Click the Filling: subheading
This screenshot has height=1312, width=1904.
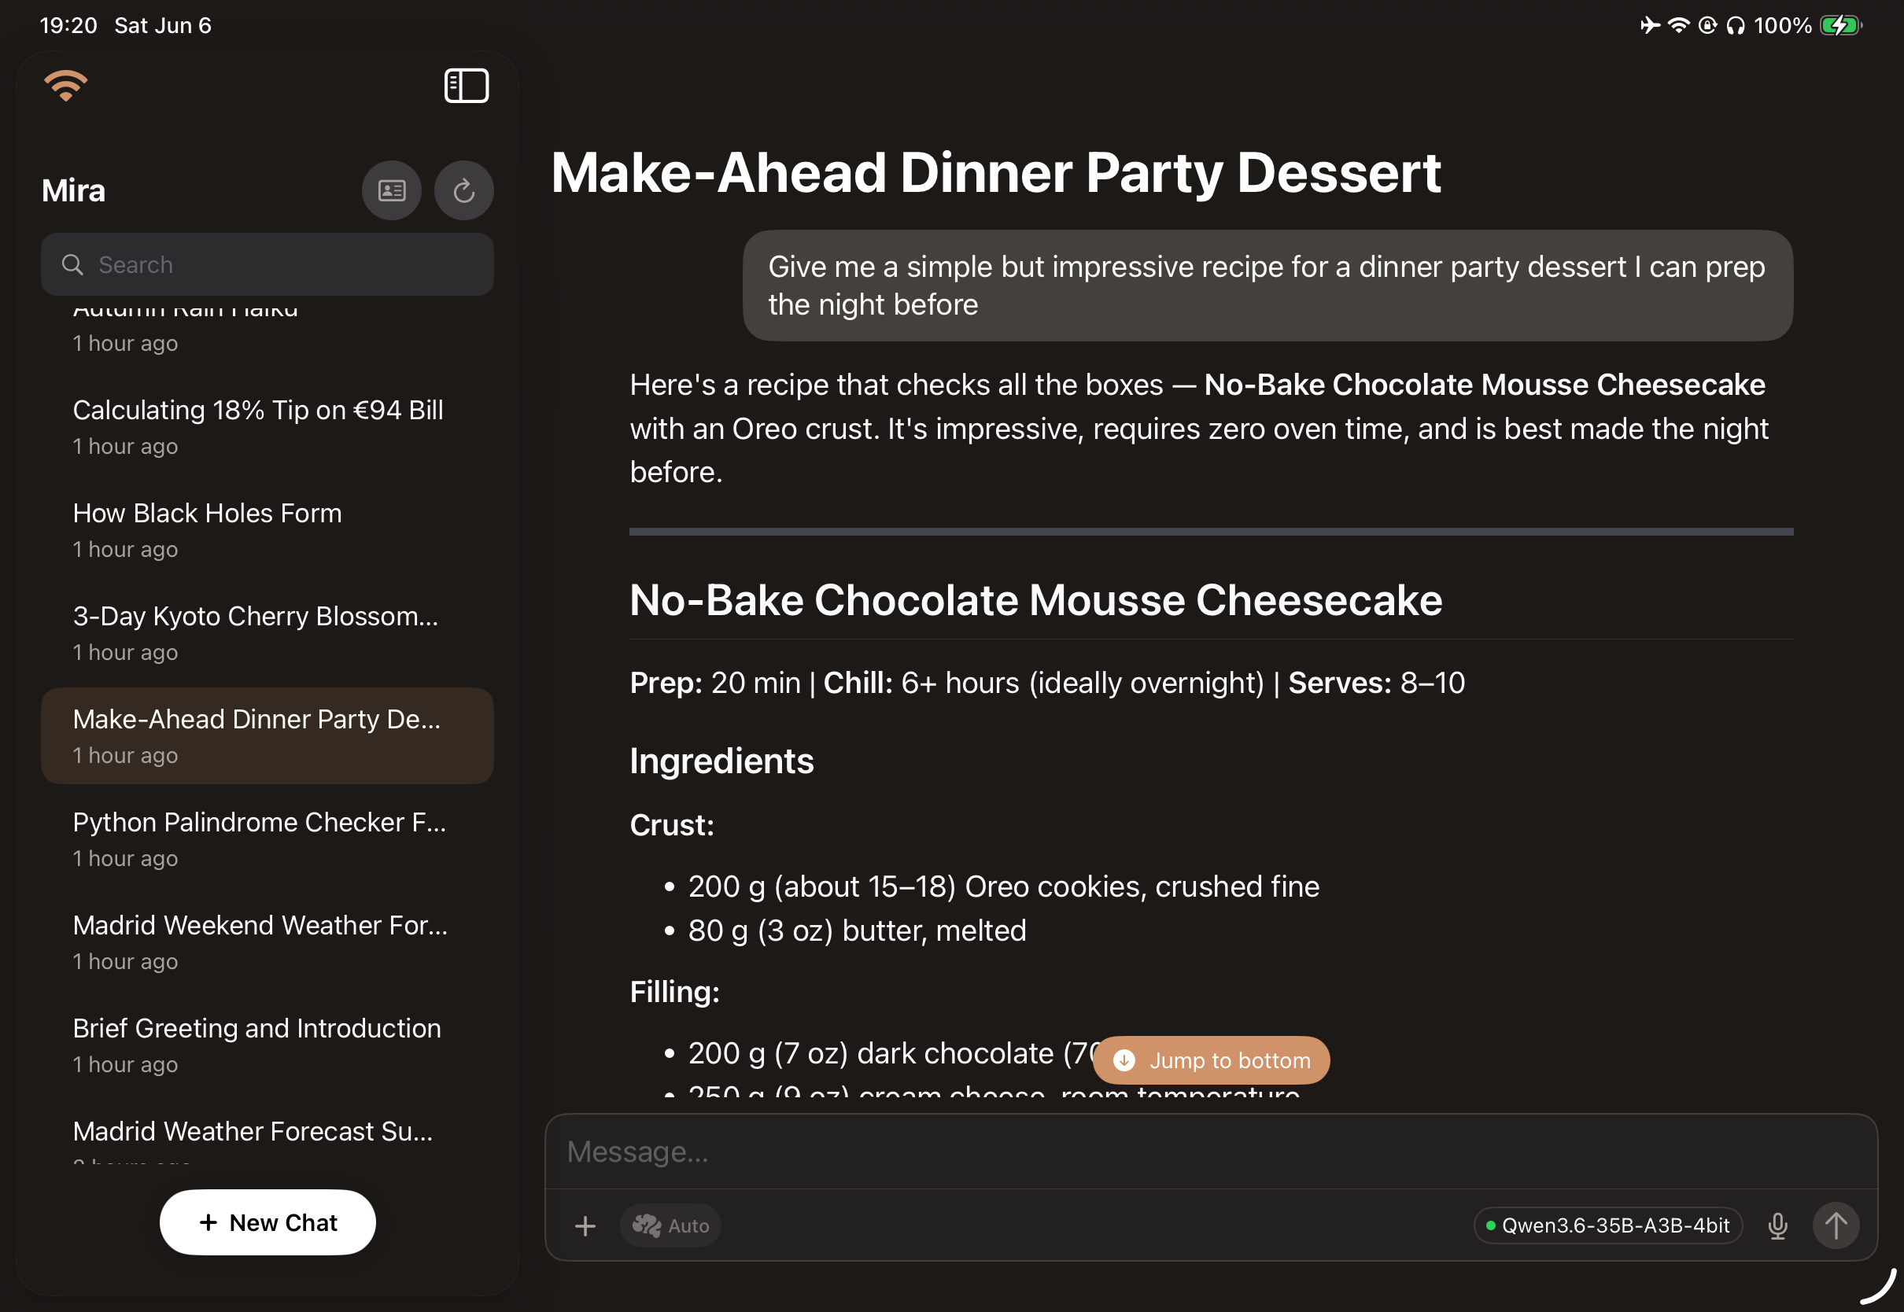[x=675, y=991]
